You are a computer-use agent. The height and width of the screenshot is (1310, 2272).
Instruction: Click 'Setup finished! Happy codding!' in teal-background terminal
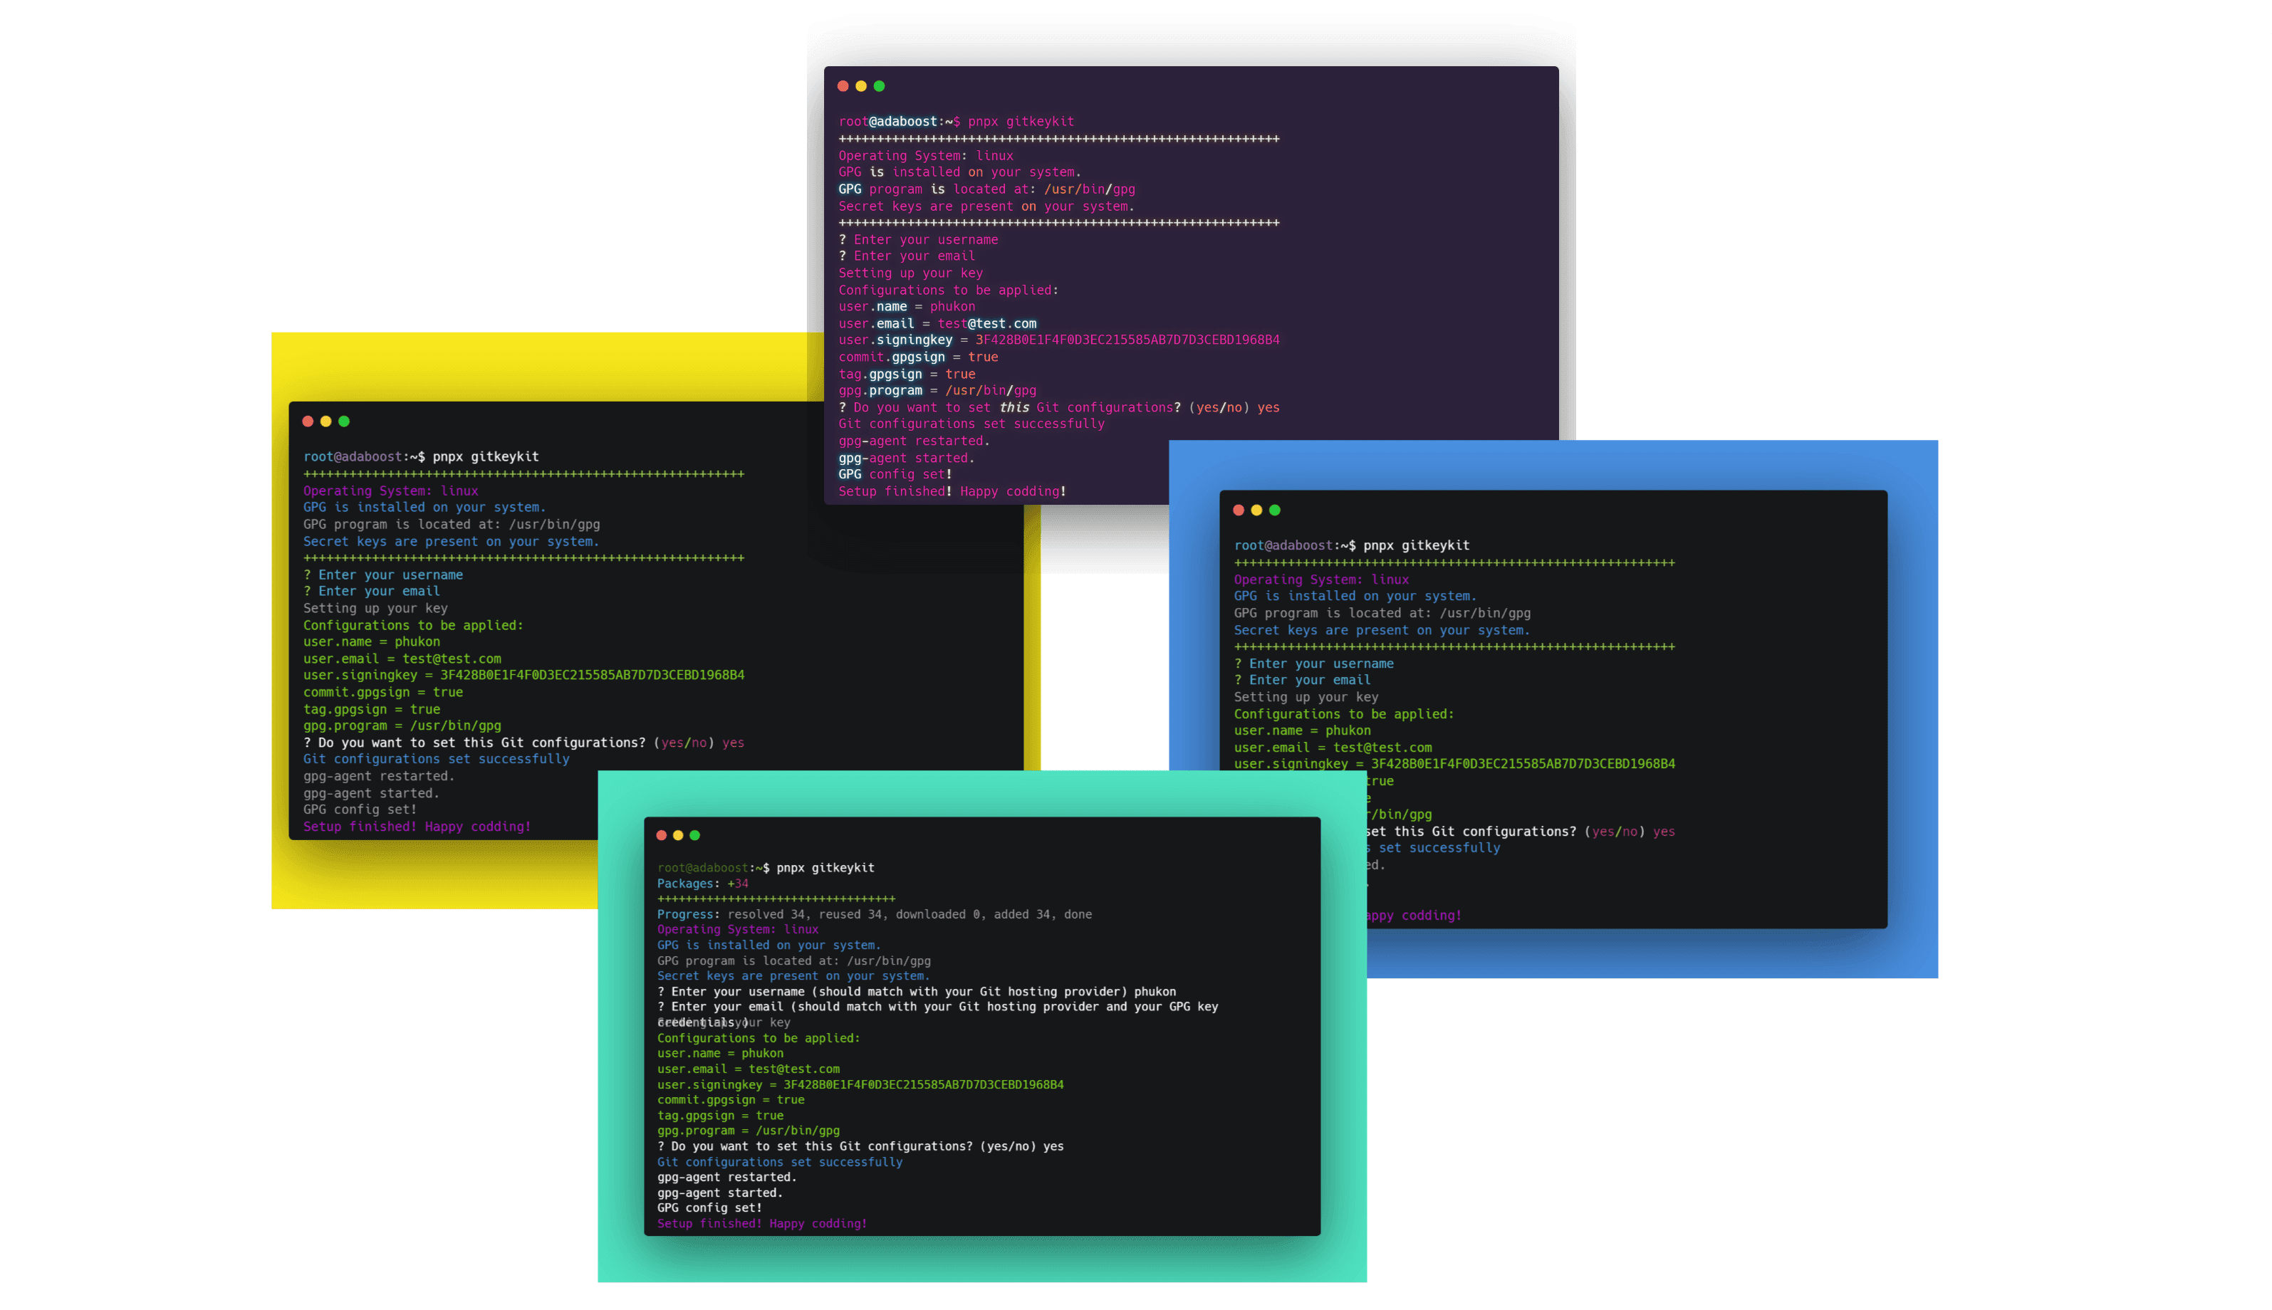[x=762, y=1224]
